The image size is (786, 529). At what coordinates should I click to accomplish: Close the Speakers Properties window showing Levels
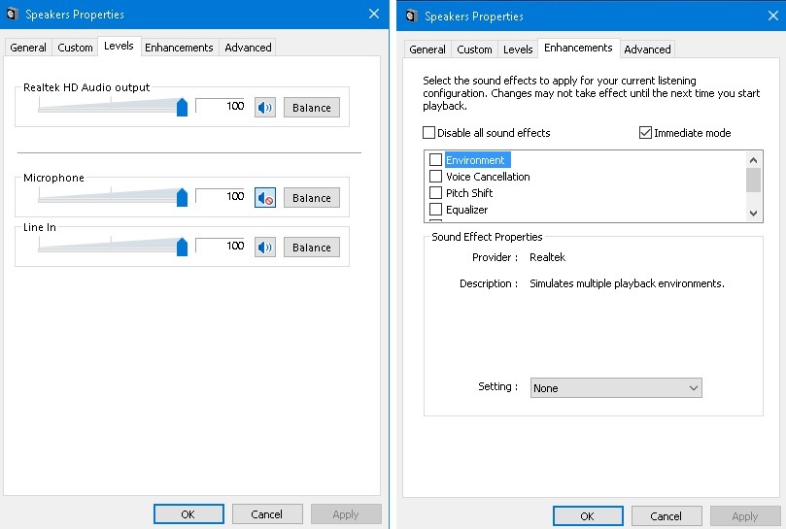(x=374, y=14)
